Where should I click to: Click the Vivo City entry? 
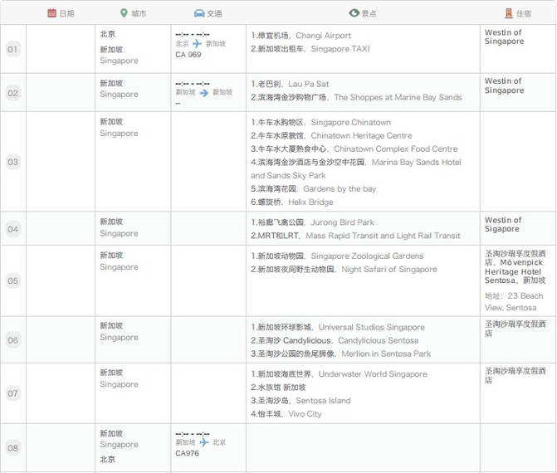tap(286, 414)
